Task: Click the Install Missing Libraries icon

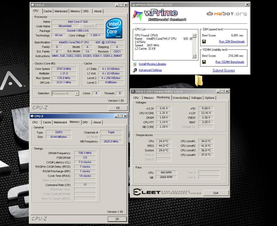Action: [135, 64]
